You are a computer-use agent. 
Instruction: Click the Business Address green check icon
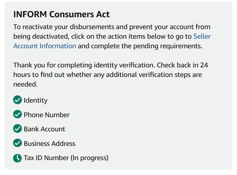[x=18, y=143]
